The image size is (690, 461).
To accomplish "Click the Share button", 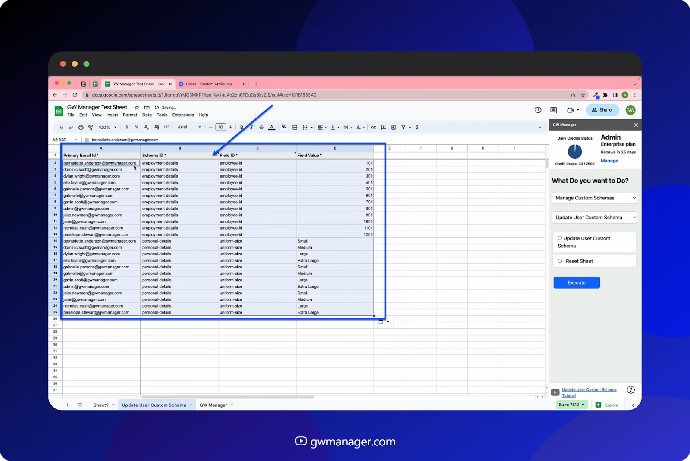I will tap(602, 110).
